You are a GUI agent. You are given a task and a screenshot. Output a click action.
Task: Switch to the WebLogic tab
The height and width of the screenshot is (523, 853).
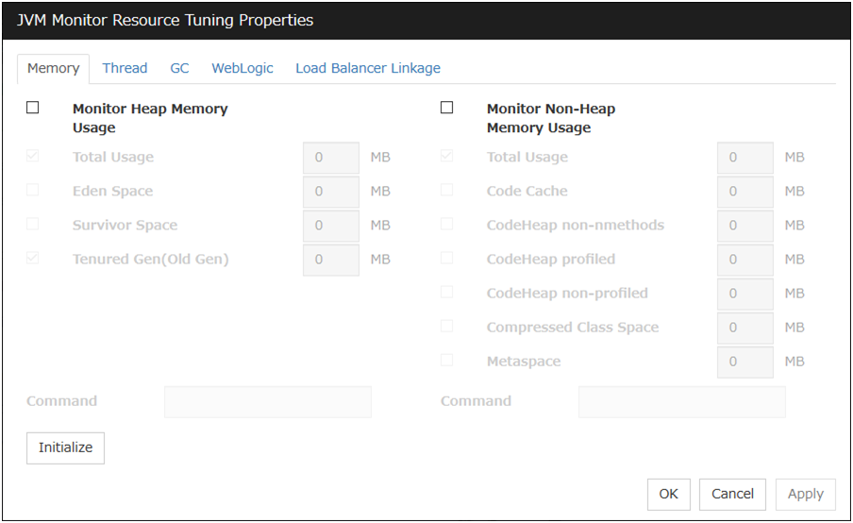pos(243,68)
